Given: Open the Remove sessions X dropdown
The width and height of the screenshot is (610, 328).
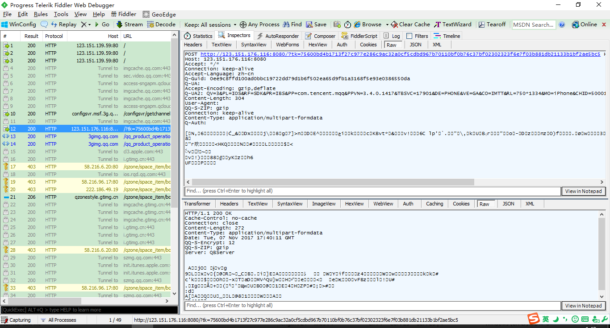Looking at the screenshot, I should pyautogui.click(x=85, y=25).
